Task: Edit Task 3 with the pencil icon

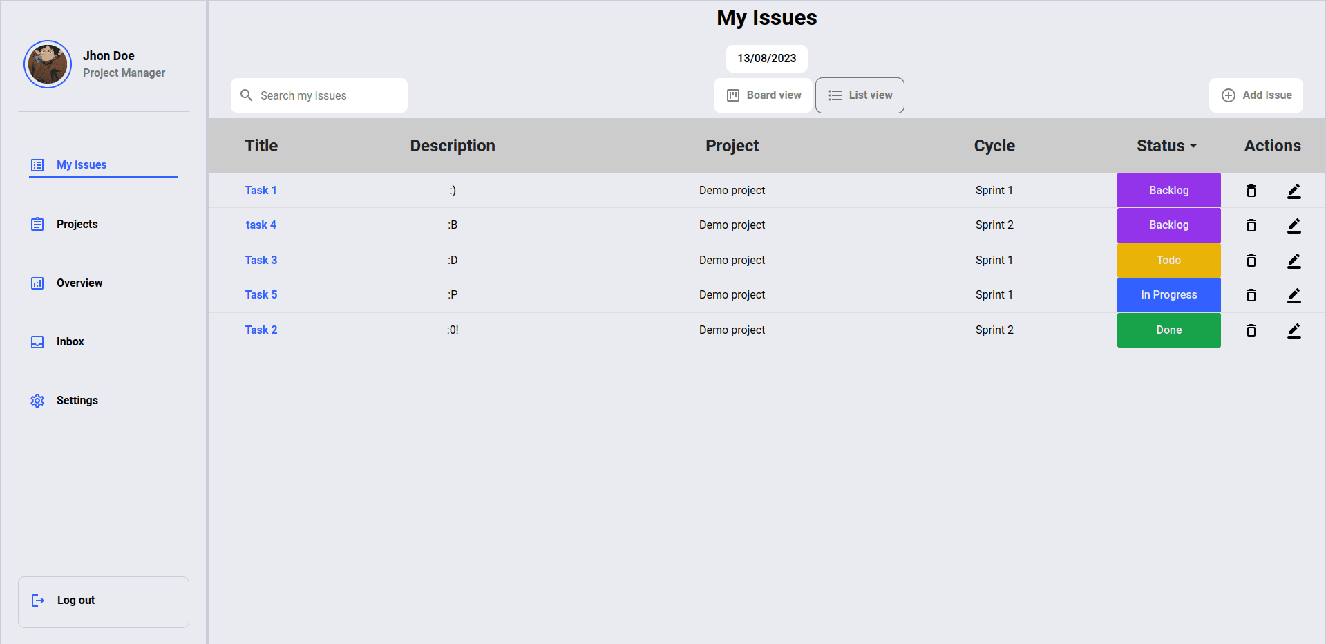Action: coord(1294,261)
